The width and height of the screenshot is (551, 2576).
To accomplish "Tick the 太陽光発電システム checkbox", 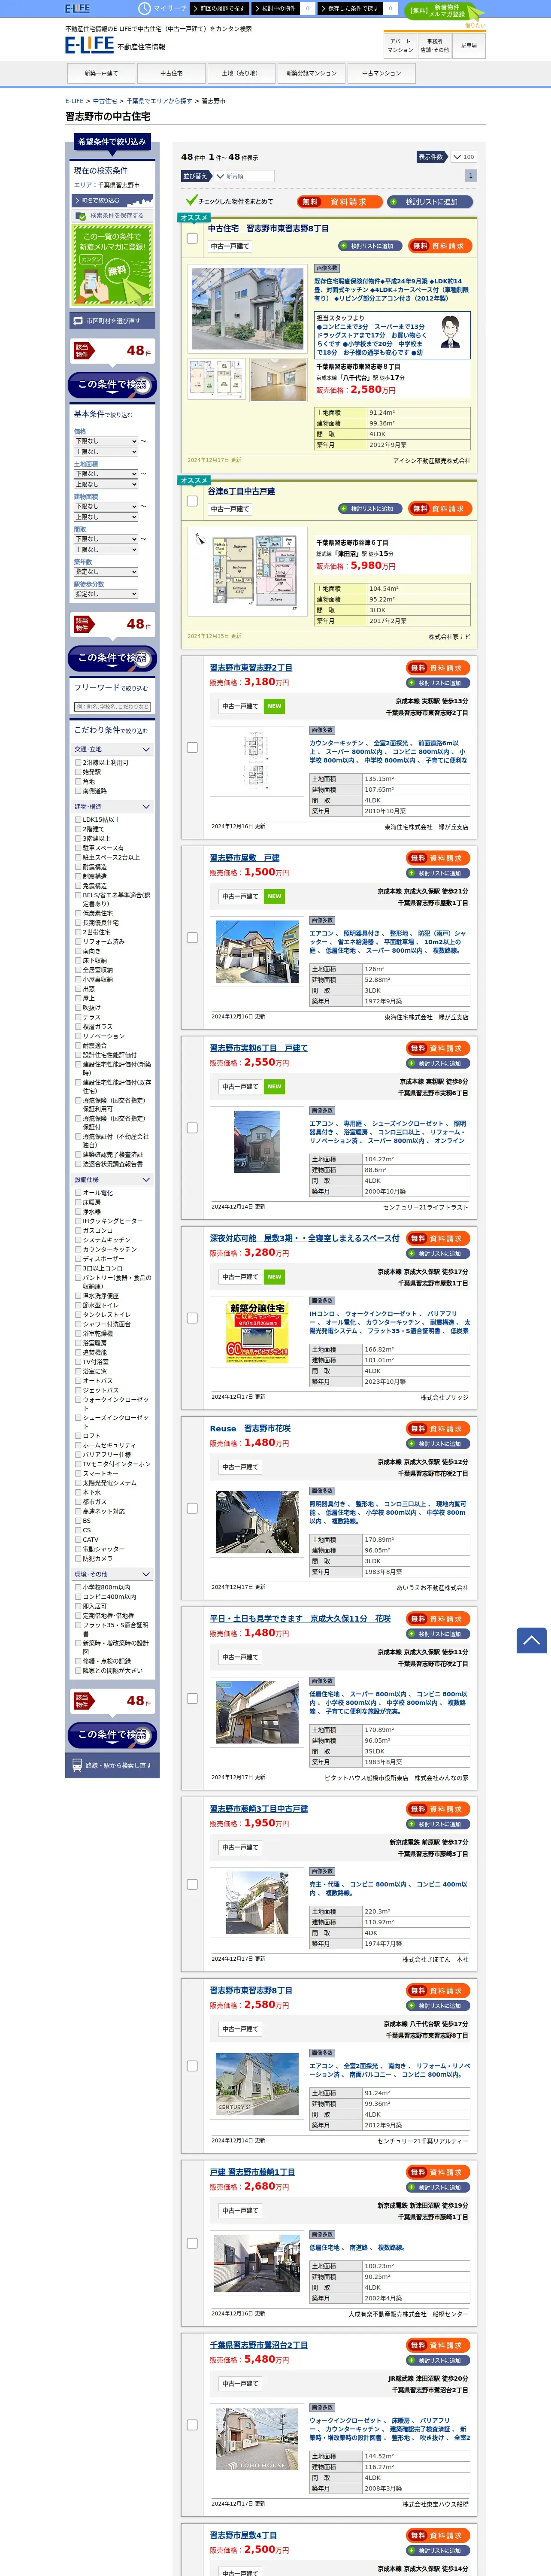I will tap(78, 1483).
